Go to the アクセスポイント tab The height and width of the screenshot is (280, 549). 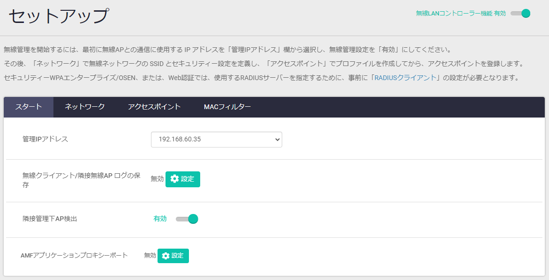click(154, 107)
